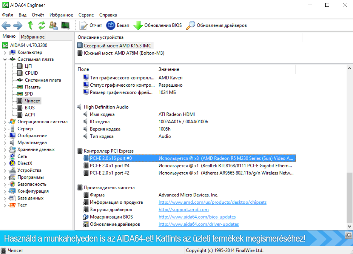Click the Бэкап backup toolbar icon
353x254 pixels.
click(111, 25)
